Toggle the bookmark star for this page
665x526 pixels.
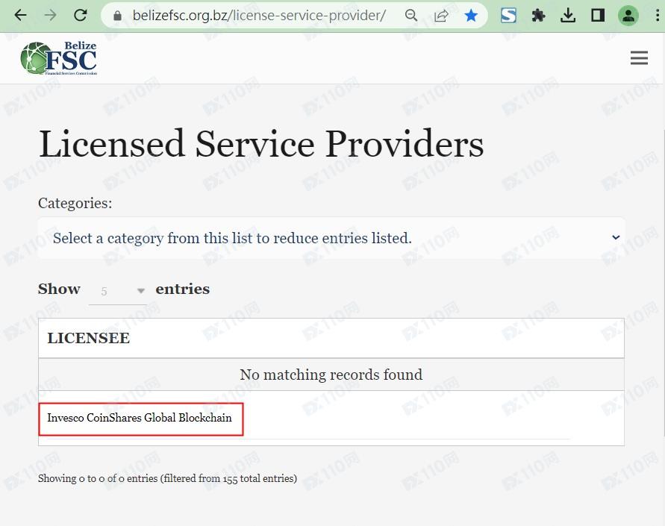point(471,16)
